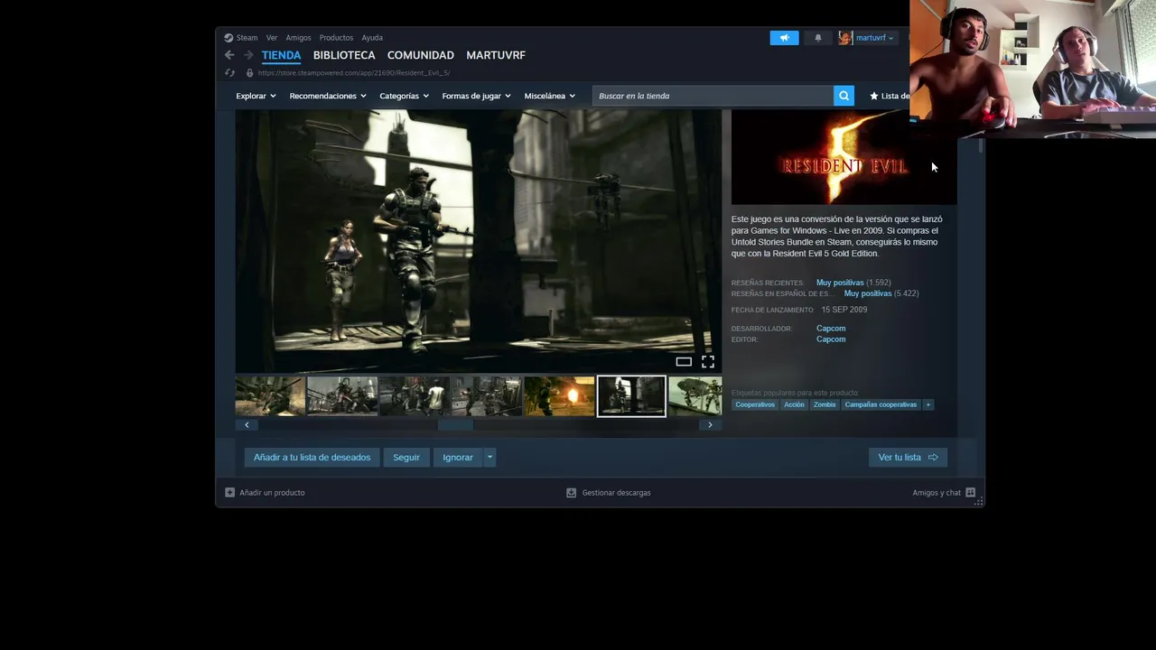This screenshot has height=650, width=1156.
Task: Expand the martuvrf account dropdown
Action: pos(890,38)
